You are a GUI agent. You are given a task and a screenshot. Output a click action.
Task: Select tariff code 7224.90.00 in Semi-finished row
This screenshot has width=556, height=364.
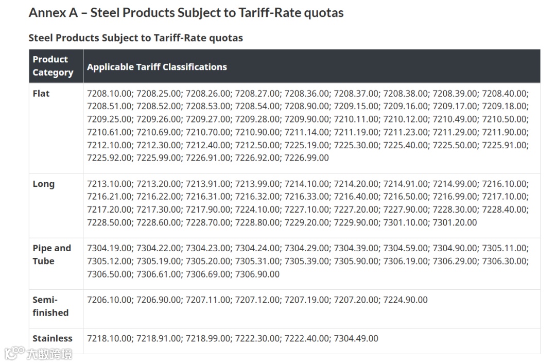tap(405, 300)
